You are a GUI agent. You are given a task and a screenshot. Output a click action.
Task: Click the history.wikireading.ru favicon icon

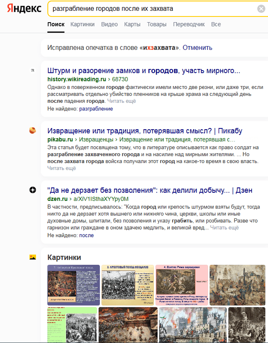pos(33,71)
